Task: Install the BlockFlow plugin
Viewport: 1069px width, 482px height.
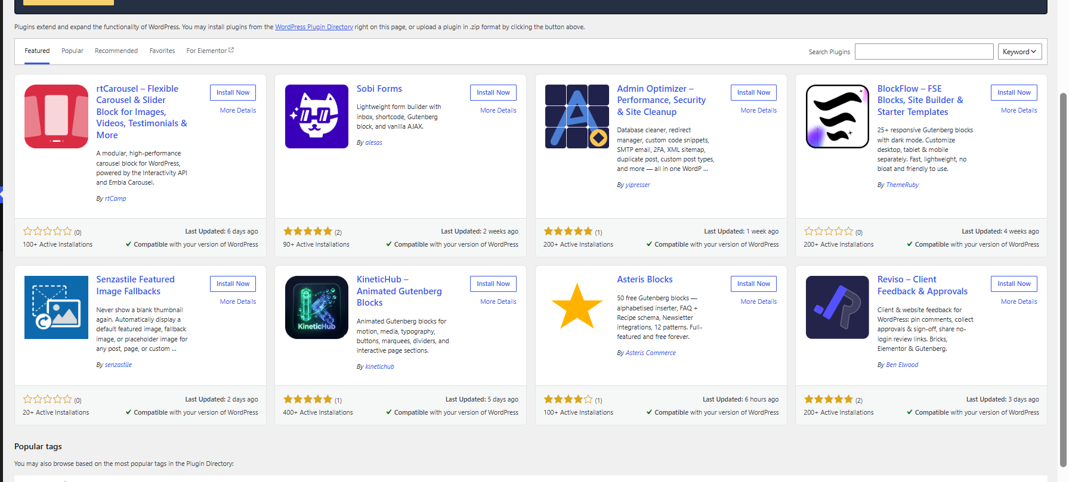Action: click(1014, 92)
